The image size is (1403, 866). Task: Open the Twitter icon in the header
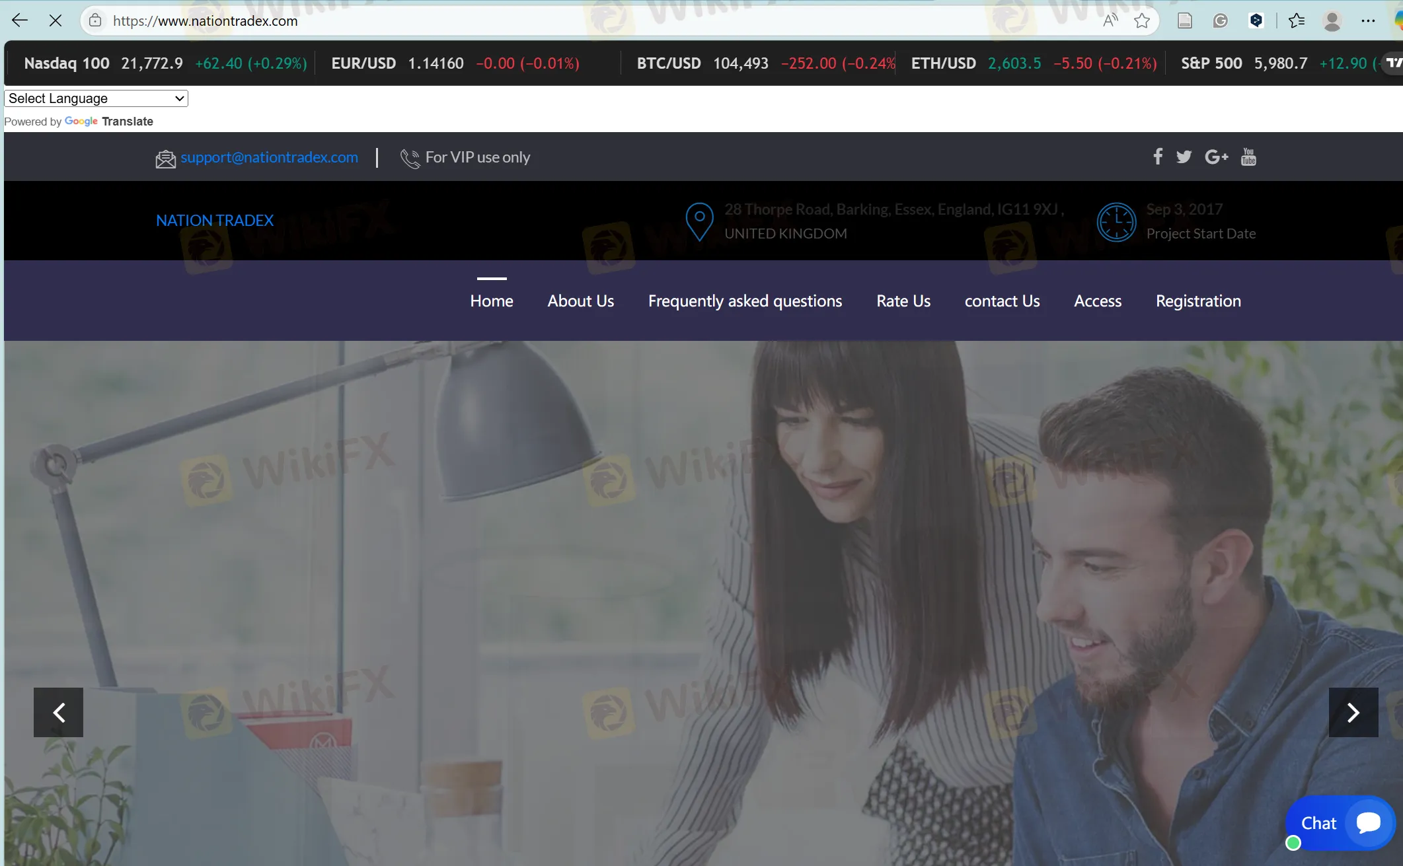1184,157
